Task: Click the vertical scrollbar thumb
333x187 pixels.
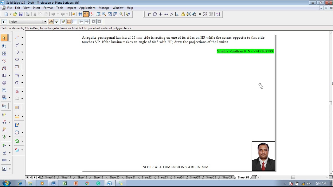Action: click(331, 103)
